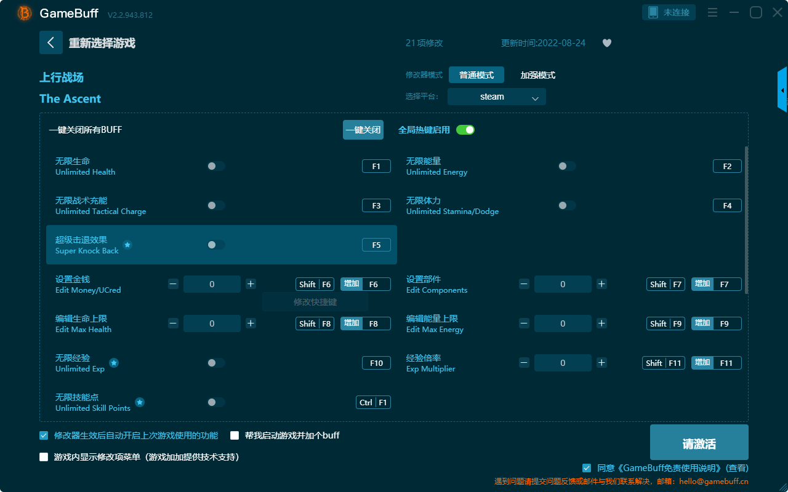Viewport: 788px width, 492px height.
Task: Click the F5 hotkey for Super Knock Back
Action: pos(376,245)
